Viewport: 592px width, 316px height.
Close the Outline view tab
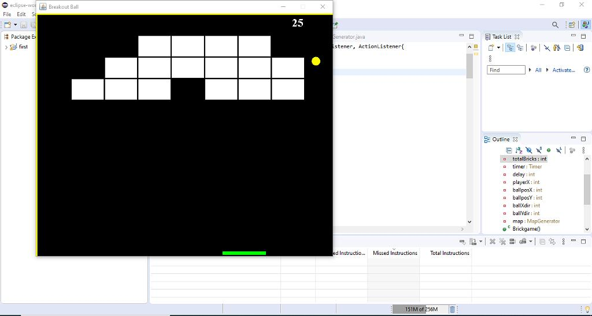tap(515, 140)
